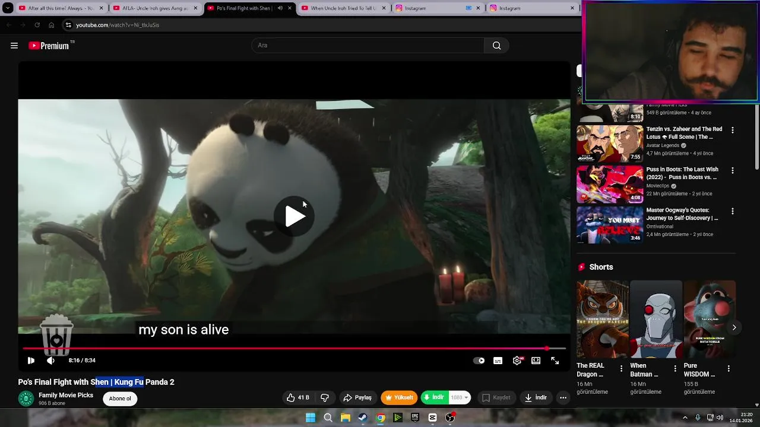Mute the video with speaker icon
The image size is (760, 427).
(x=50, y=360)
